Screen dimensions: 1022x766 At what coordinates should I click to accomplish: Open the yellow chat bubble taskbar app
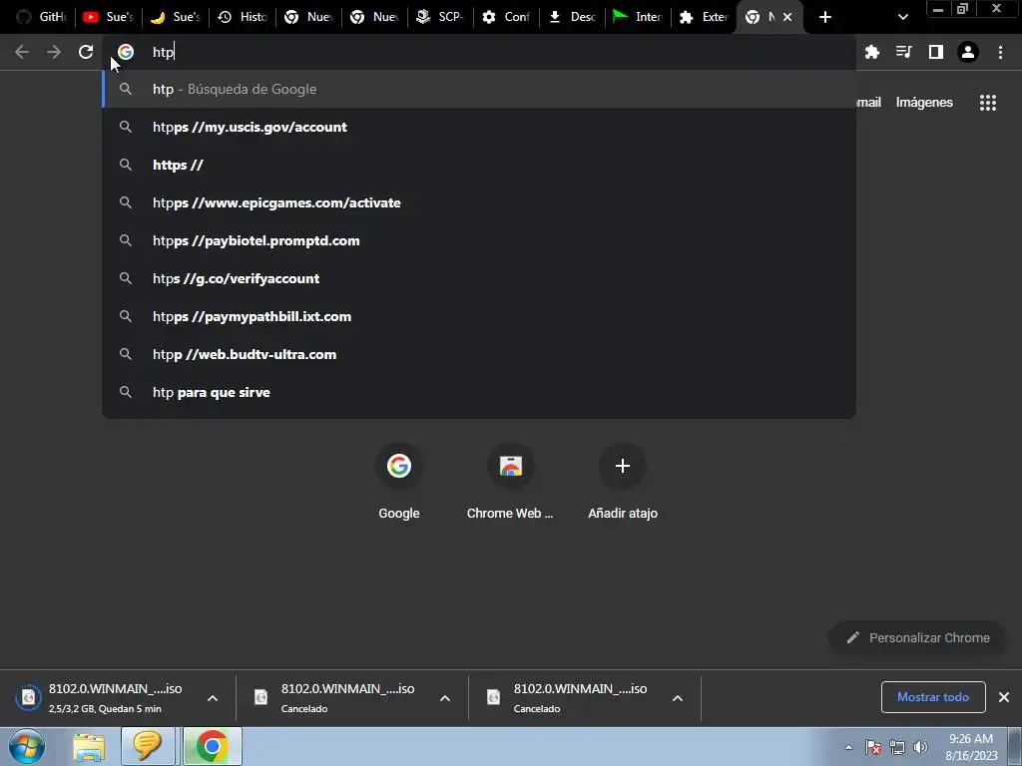point(148,746)
